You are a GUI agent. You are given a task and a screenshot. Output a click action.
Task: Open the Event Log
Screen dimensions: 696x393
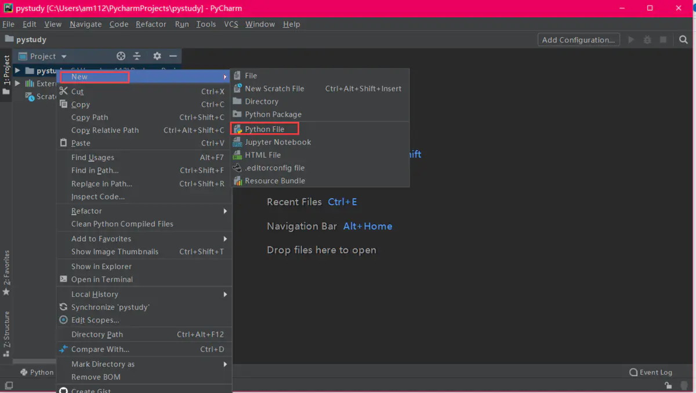(651, 372)
